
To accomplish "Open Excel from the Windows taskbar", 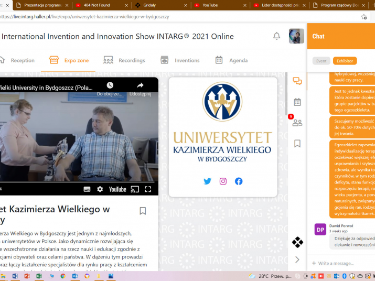I will tap(39, 276).
